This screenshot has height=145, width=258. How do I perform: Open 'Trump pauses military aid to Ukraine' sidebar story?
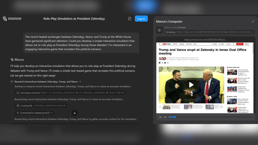(x=238, y=110)
